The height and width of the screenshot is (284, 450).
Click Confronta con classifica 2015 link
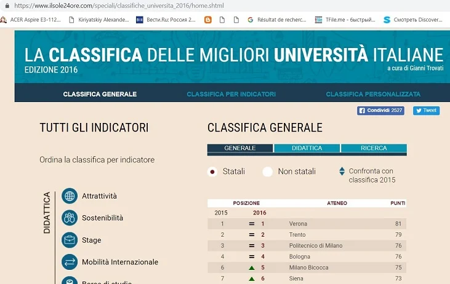pyautogui.click(x=372, y=175)
